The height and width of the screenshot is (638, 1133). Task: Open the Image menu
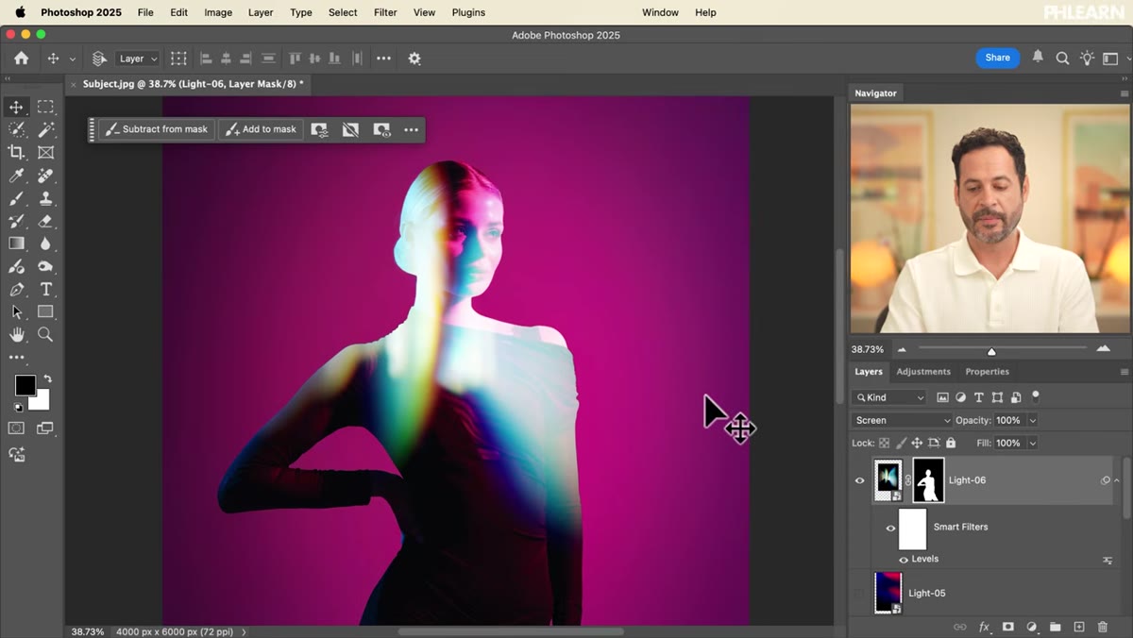coord(218,12)
